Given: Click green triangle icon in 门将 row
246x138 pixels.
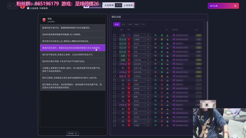Looking at the screenshot, I should point(167,35).
